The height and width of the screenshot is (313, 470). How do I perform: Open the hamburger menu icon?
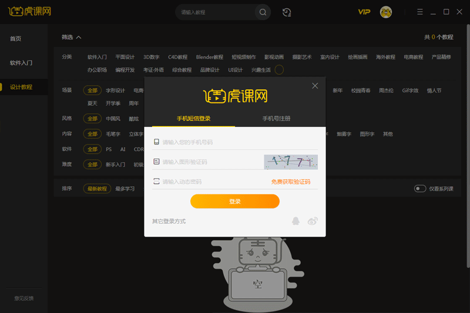click(419, 12)
